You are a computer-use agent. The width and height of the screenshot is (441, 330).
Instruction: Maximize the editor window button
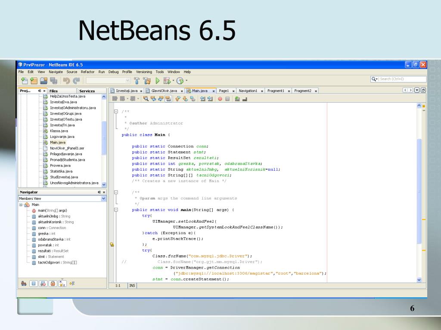point(423,90)
